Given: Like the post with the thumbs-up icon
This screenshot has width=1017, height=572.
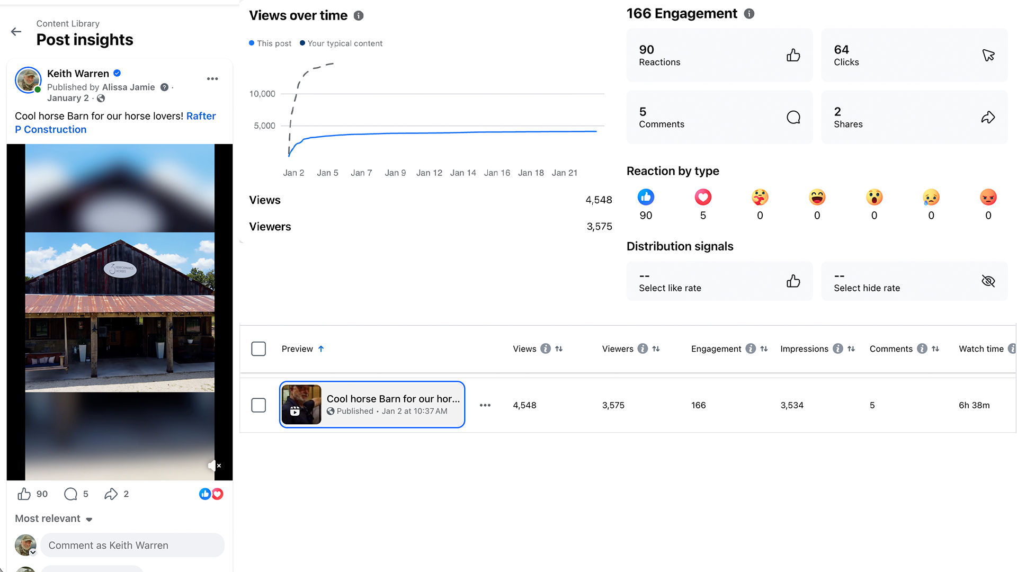Looking at the screenshot, I should coord(24,494).
